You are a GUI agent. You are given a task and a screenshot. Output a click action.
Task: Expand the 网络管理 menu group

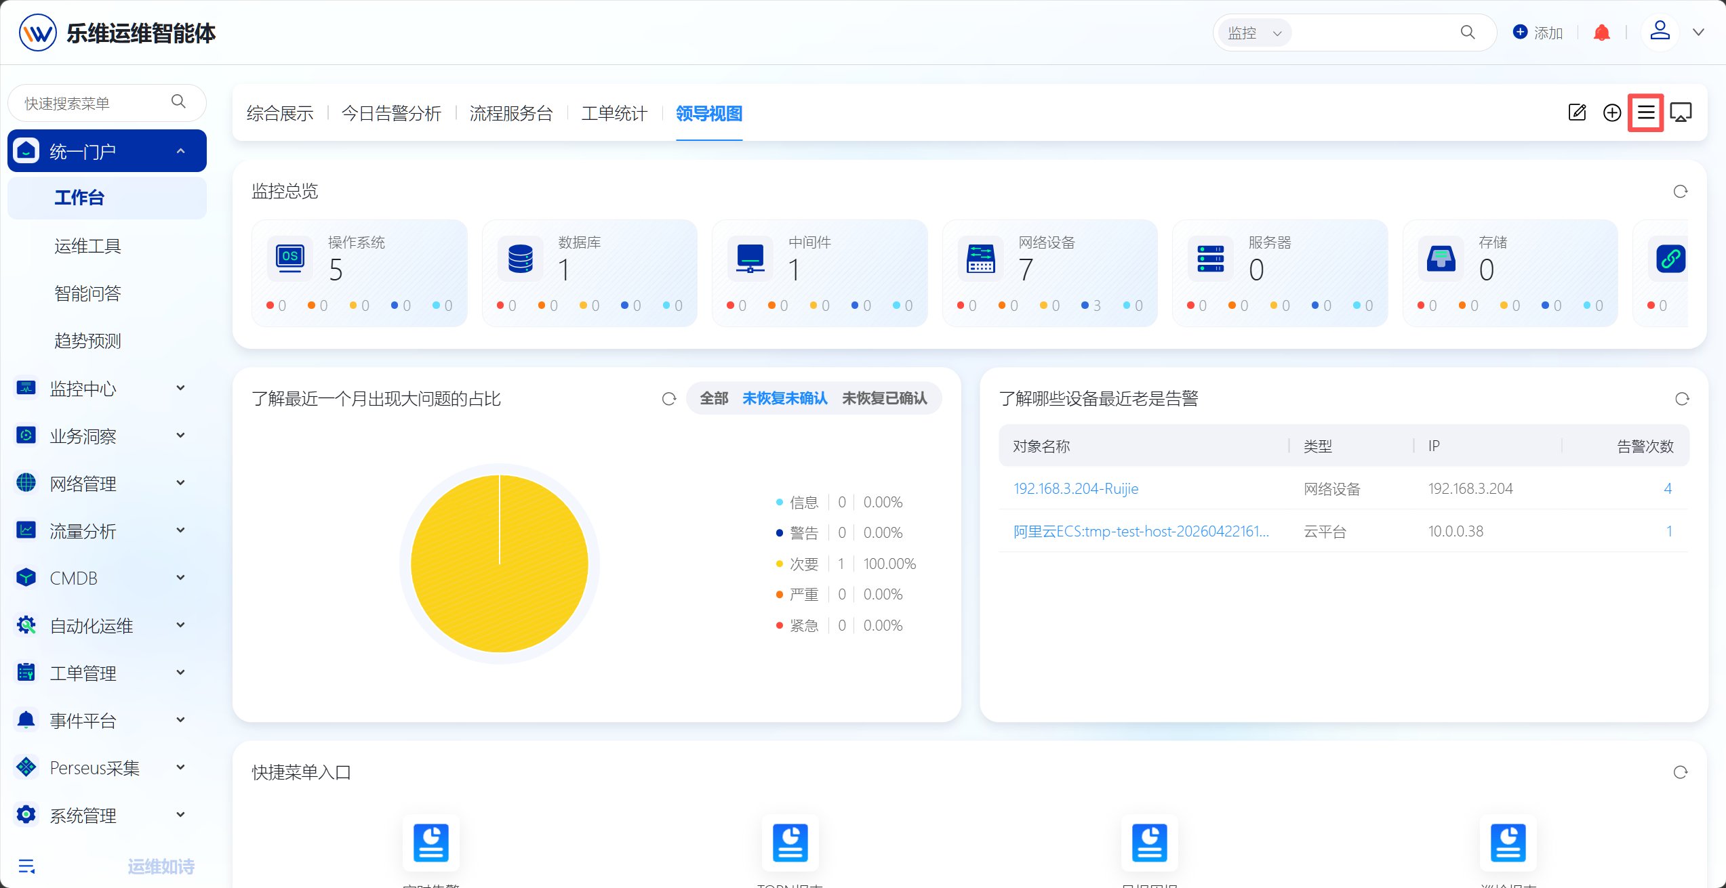pos(107,483)
